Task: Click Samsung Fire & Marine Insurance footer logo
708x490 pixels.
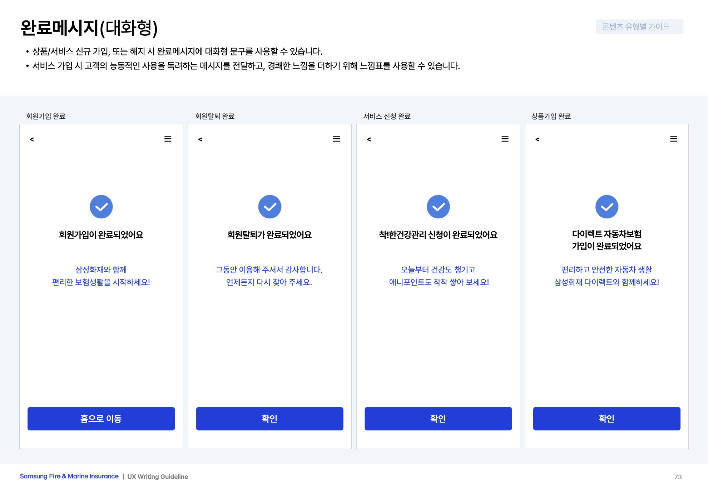Action: tap(69, 476)
